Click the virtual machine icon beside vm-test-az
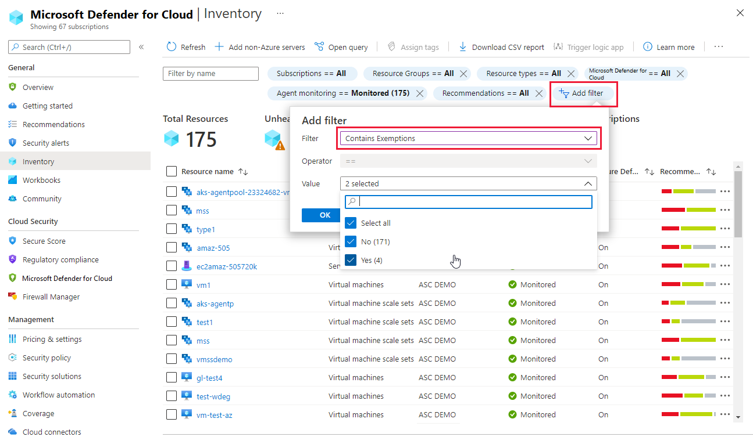This screenshot has width=753, height=444. [x=187, y=414]
